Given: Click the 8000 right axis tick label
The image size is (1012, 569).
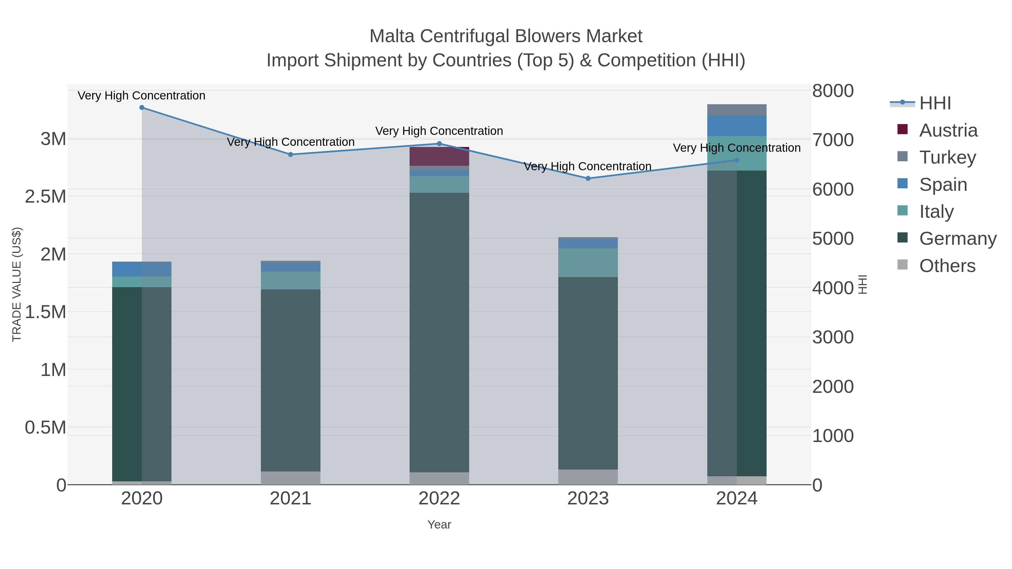Looking at the screenshot, I should tap(833, 91).
